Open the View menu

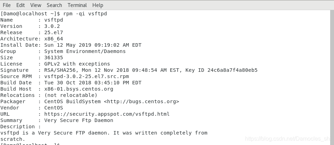[x=36, y=5]
